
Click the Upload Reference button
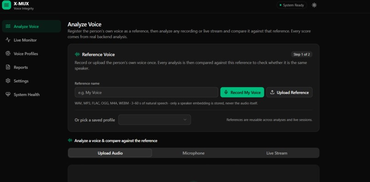point(289,92)
